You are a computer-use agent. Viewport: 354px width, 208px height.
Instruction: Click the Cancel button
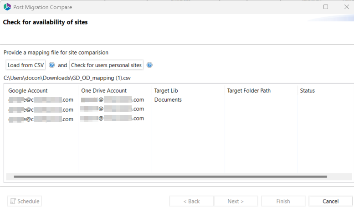(x=330, y=201)
